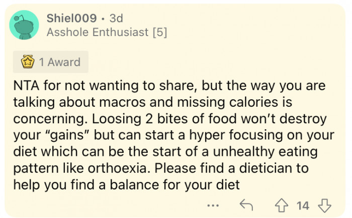
Task: Click the final line ending with diet
Action: click(x=126, y=185)
